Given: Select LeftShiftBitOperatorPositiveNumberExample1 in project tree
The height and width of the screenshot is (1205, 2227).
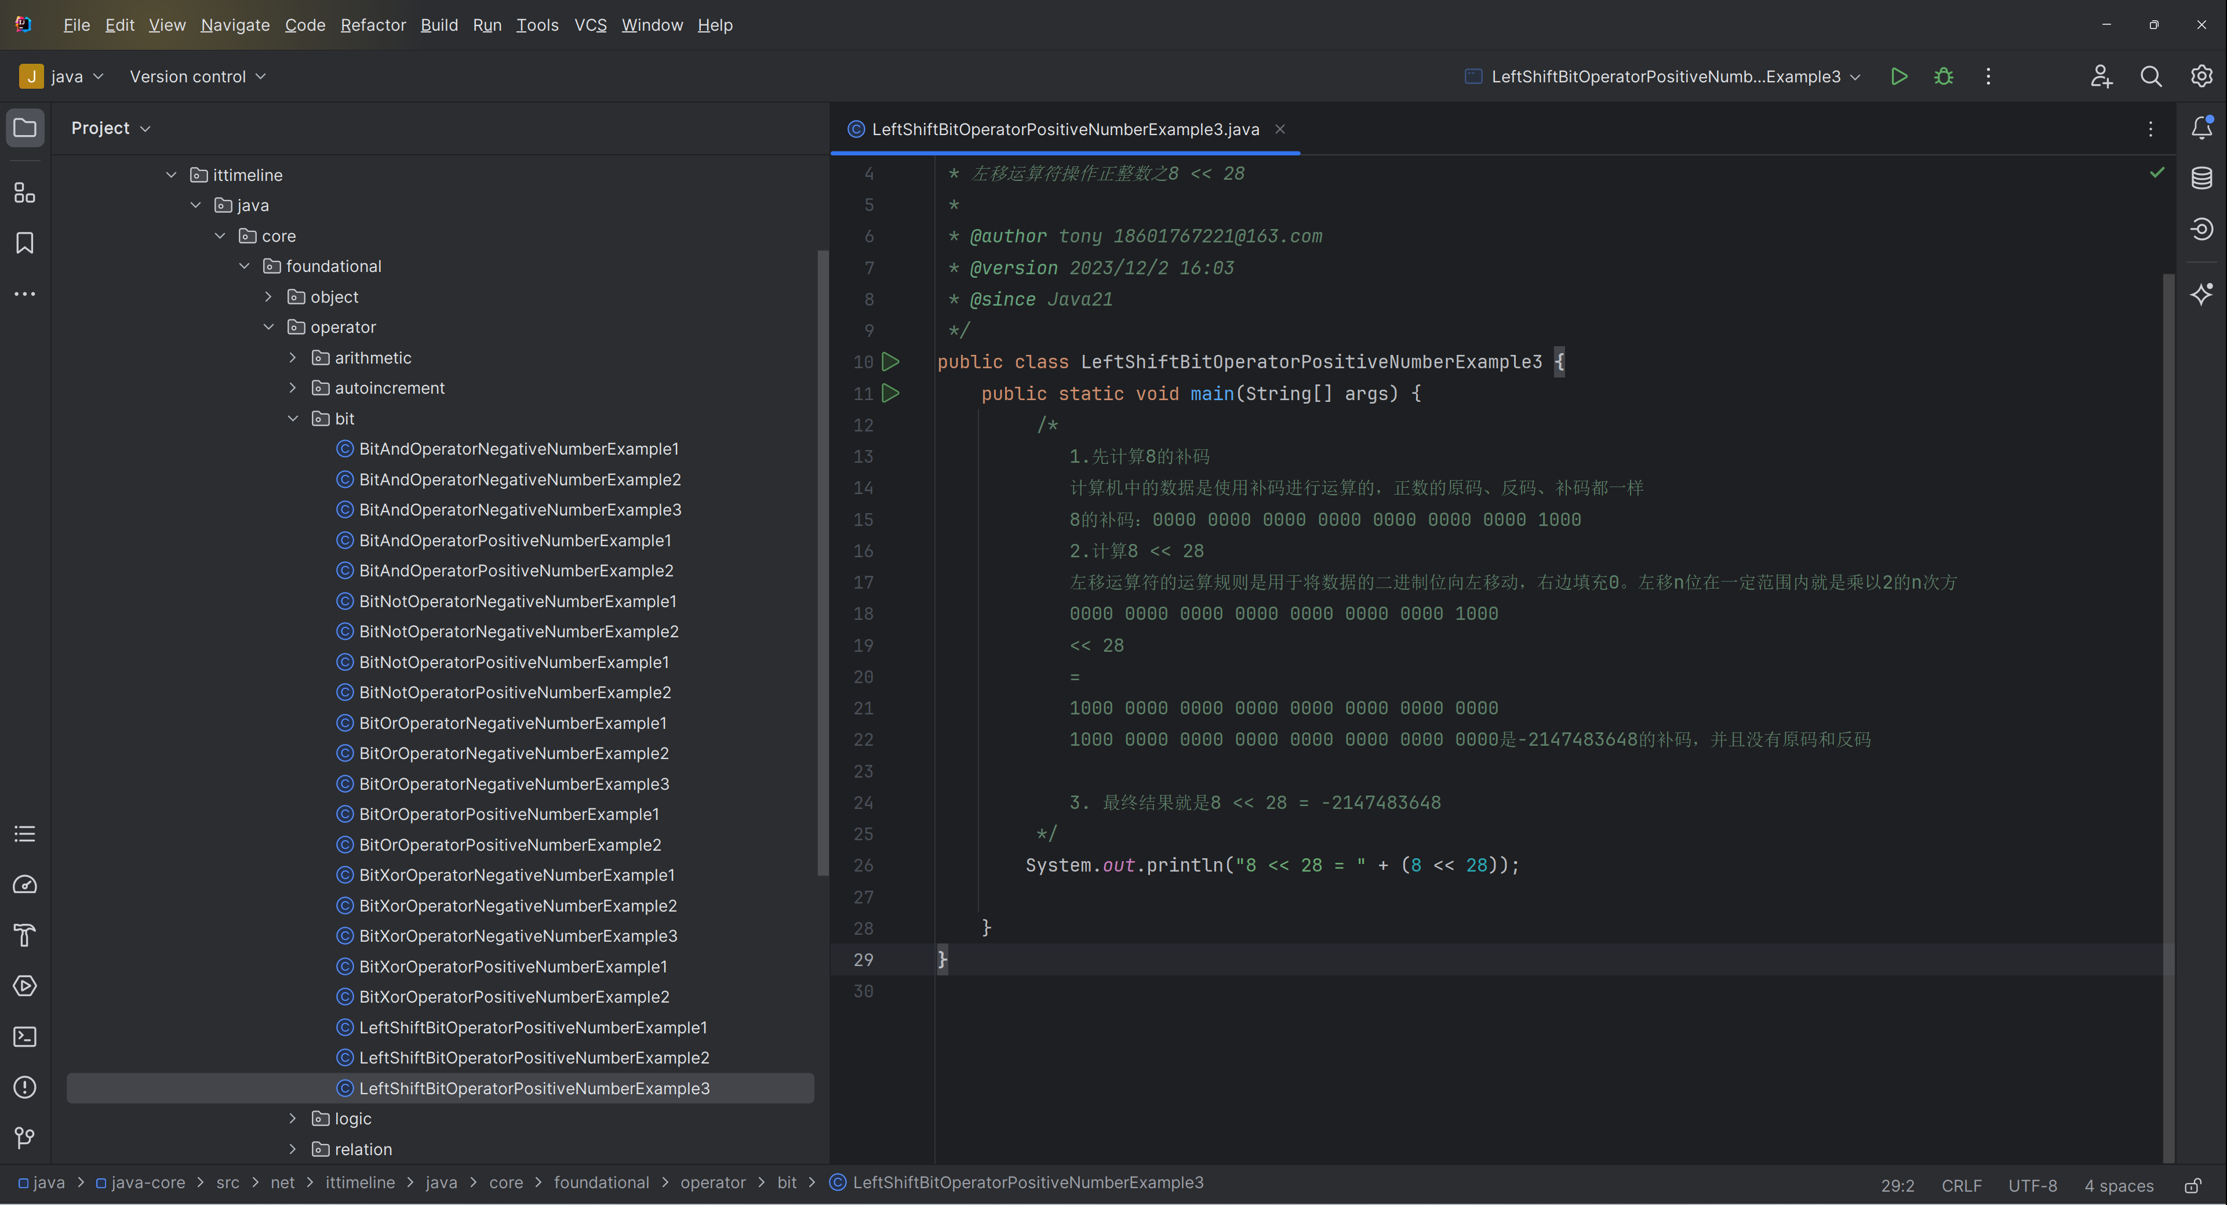Looking at the screenshot, I should [x=533, y=1028].
